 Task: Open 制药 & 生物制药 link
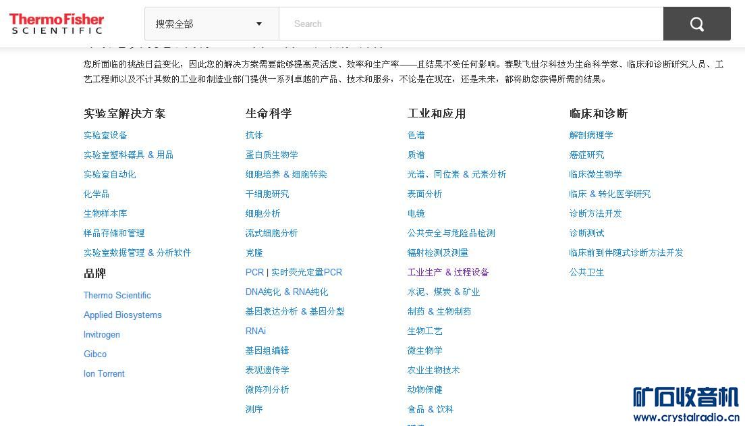439,311
